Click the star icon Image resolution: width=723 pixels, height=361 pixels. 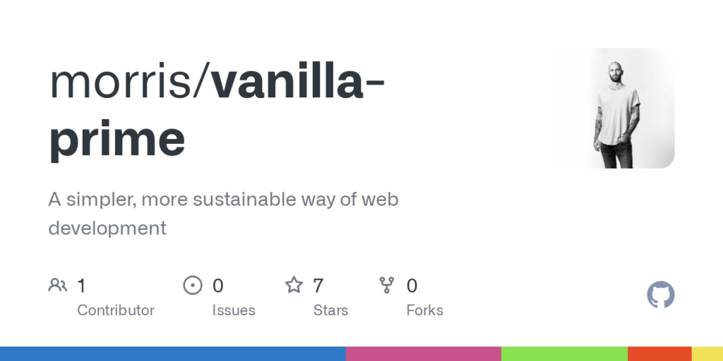click(x=294, y=286)
